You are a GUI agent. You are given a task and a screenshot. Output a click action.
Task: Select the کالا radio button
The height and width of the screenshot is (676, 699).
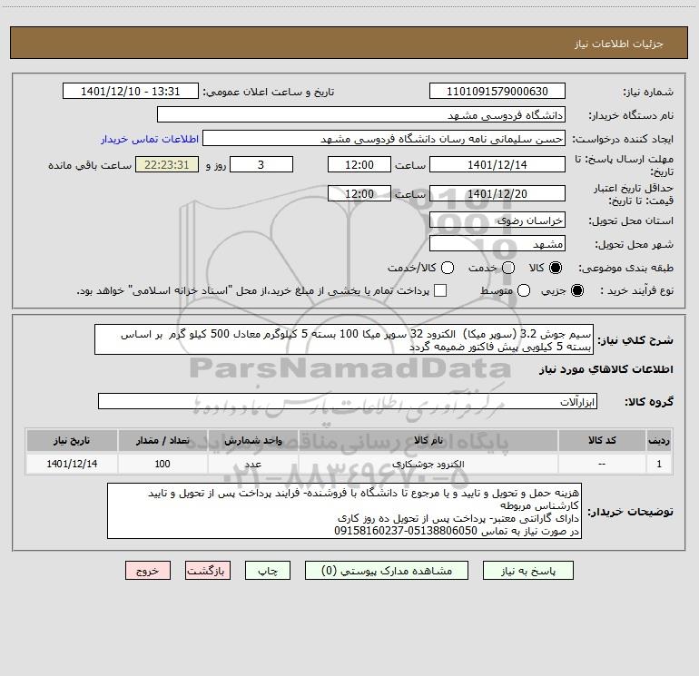(556, 268)
